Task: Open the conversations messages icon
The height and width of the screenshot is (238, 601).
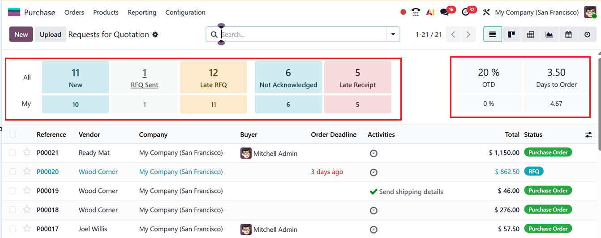Action: [445, 13]
